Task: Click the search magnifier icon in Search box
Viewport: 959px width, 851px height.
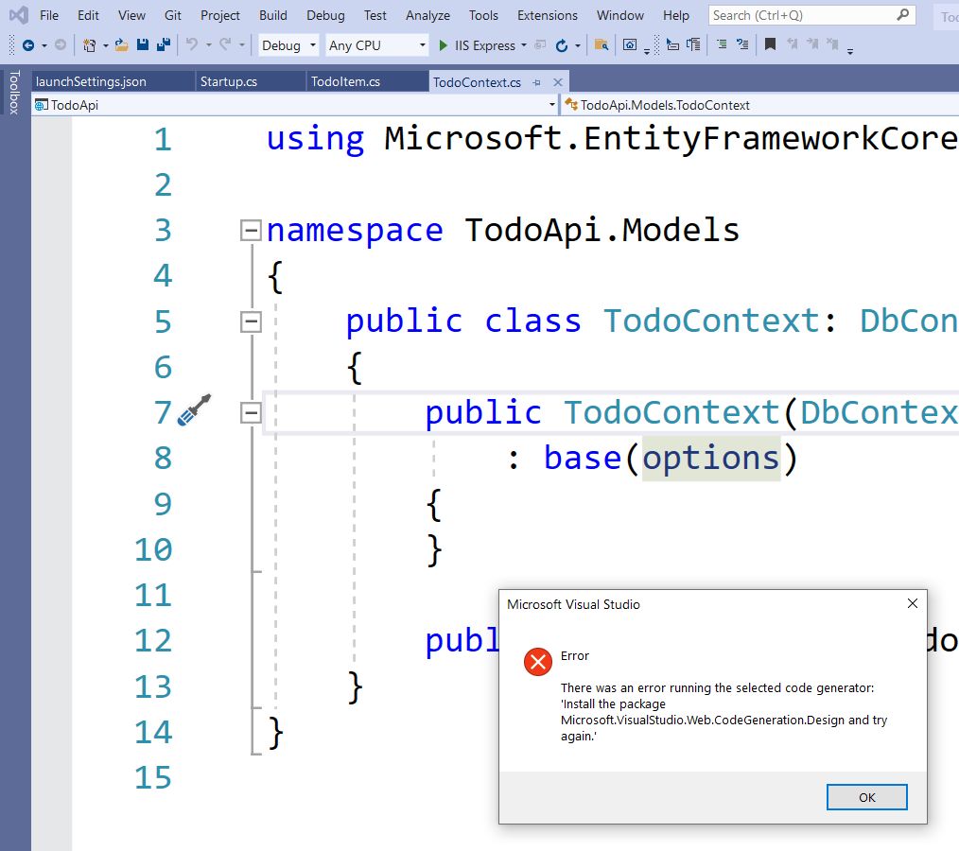Action: coord(903,15)
